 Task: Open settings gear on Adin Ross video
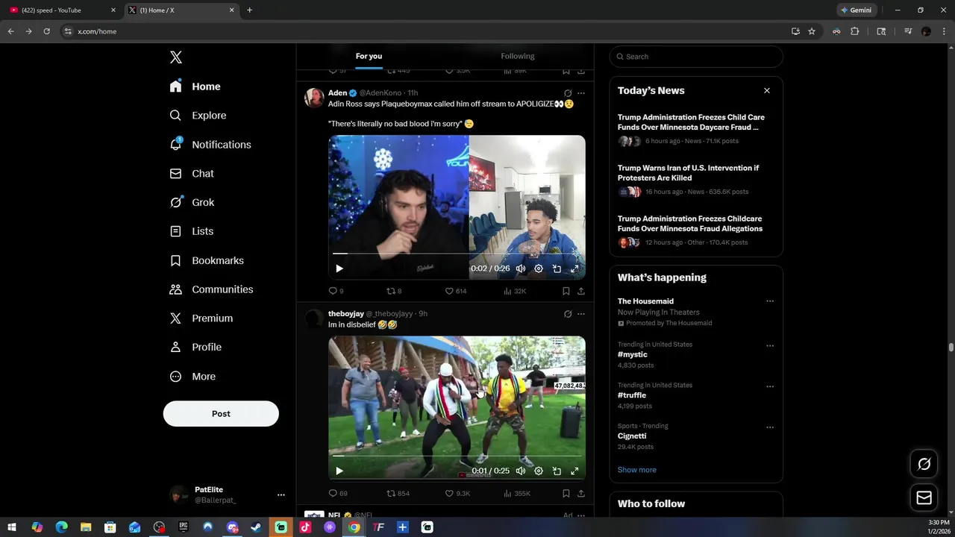[539, 268]
